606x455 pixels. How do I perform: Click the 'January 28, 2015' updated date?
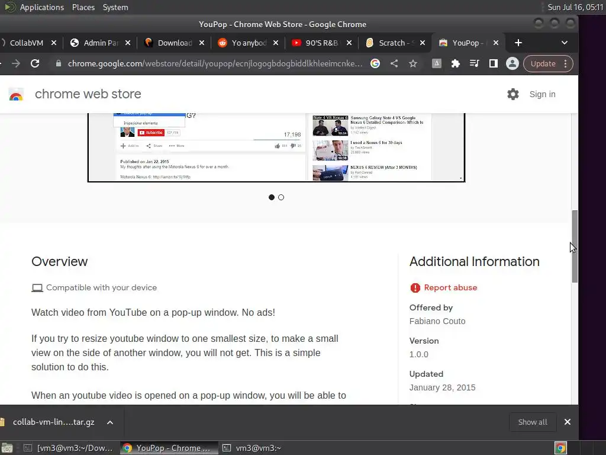(442, 387)
